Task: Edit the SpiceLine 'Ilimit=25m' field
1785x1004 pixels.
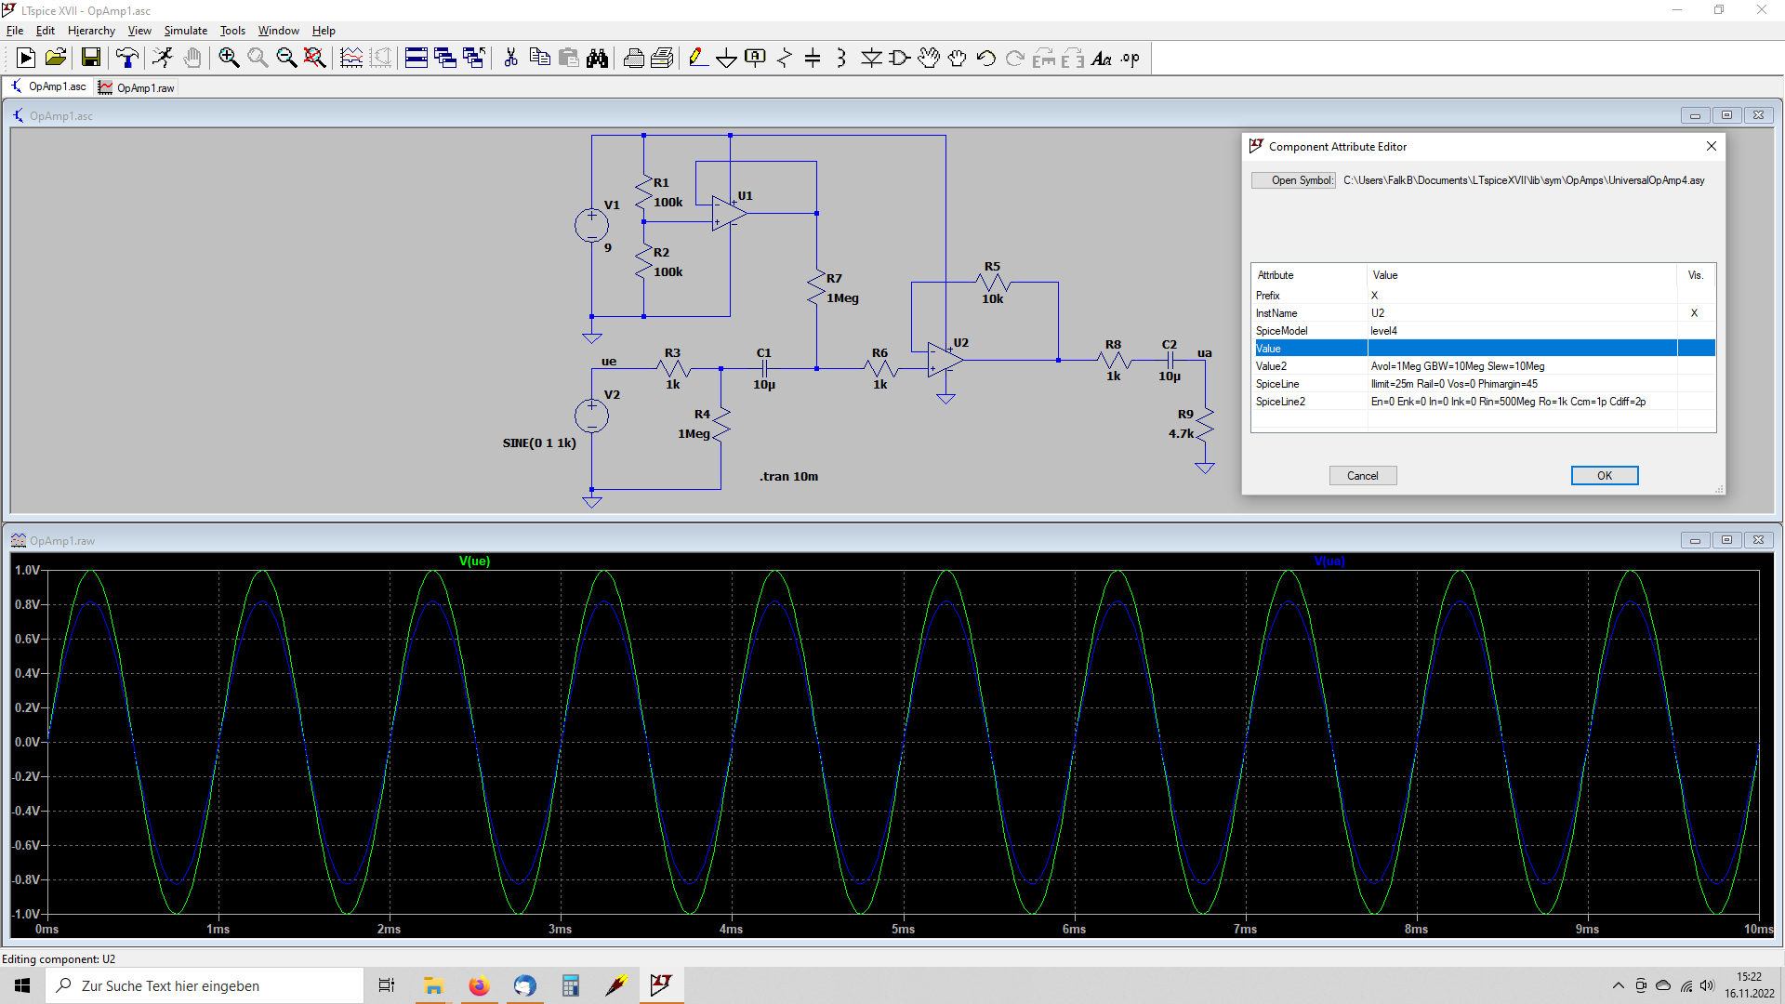Action: [1522, 384]
